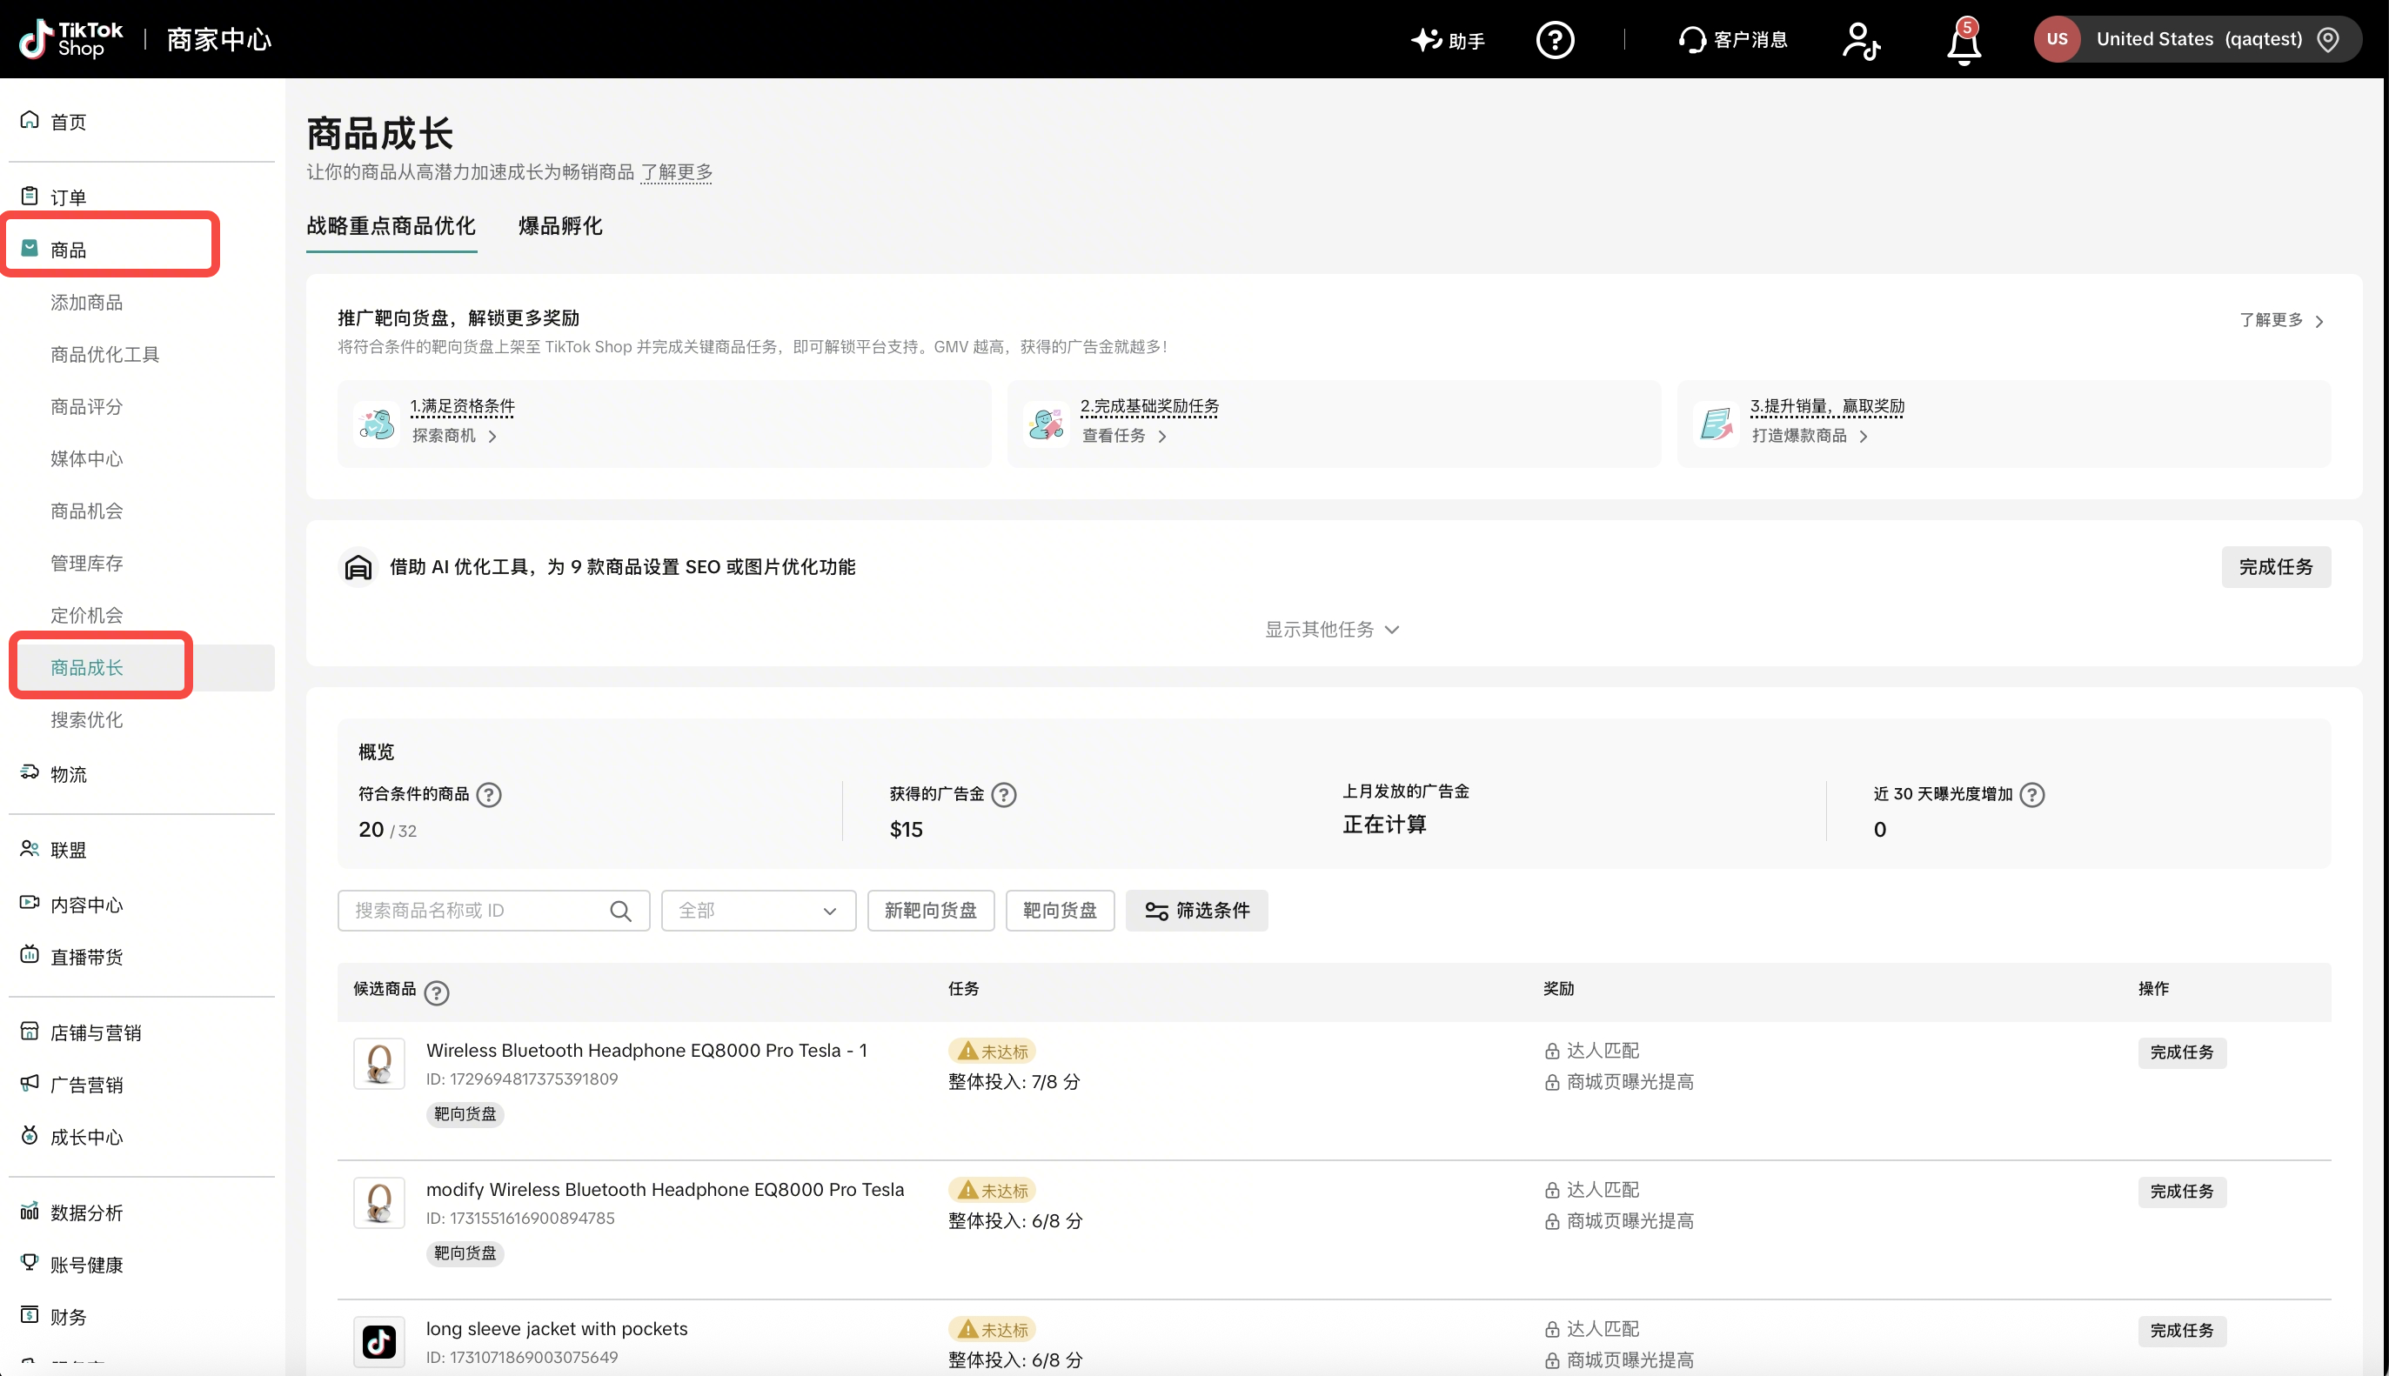The height and width of the screenshot is (1376, 2389).
Task: Click help icon next to 符合条件的商品
Action: (489, 795)
